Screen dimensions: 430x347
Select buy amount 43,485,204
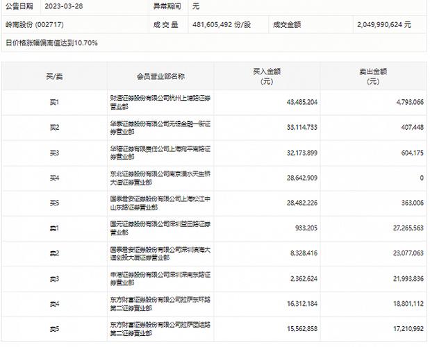302,102
